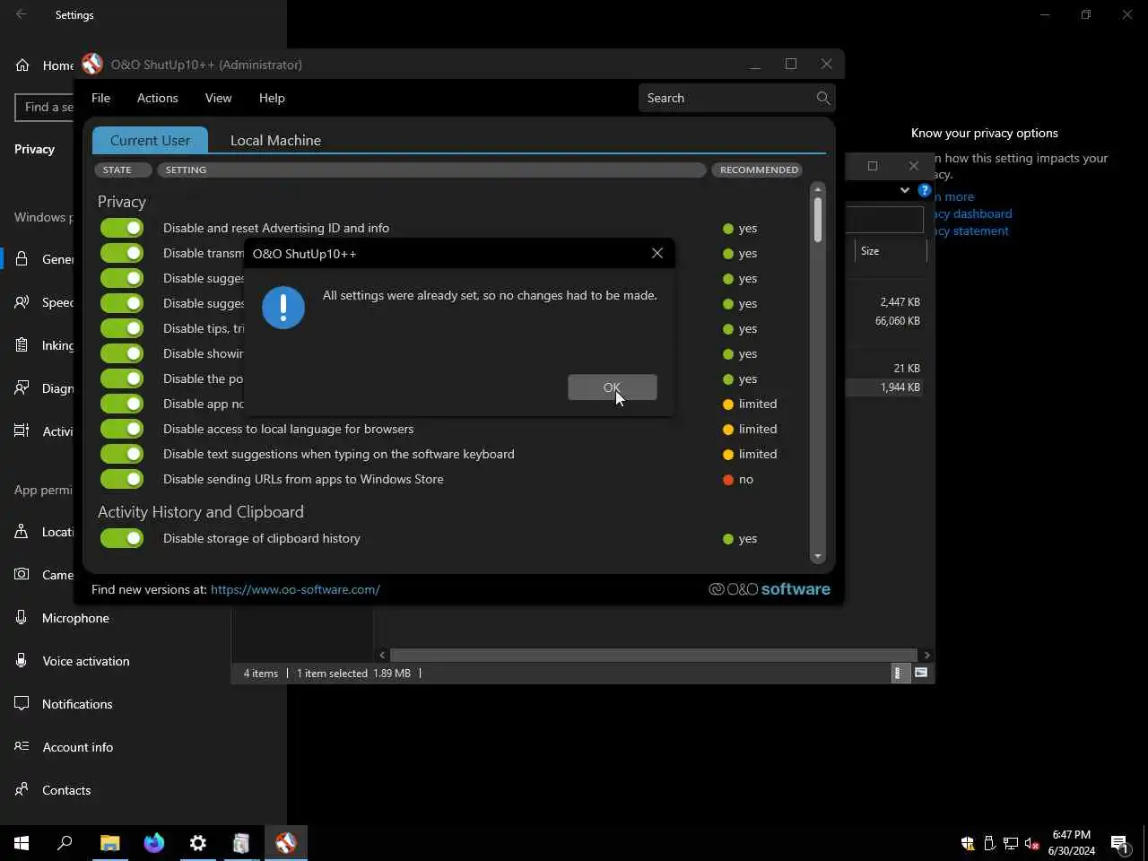Toggle 'Disable text suggestions when typing' switch
Screen dimensions: 1148x861
[122, 454]
